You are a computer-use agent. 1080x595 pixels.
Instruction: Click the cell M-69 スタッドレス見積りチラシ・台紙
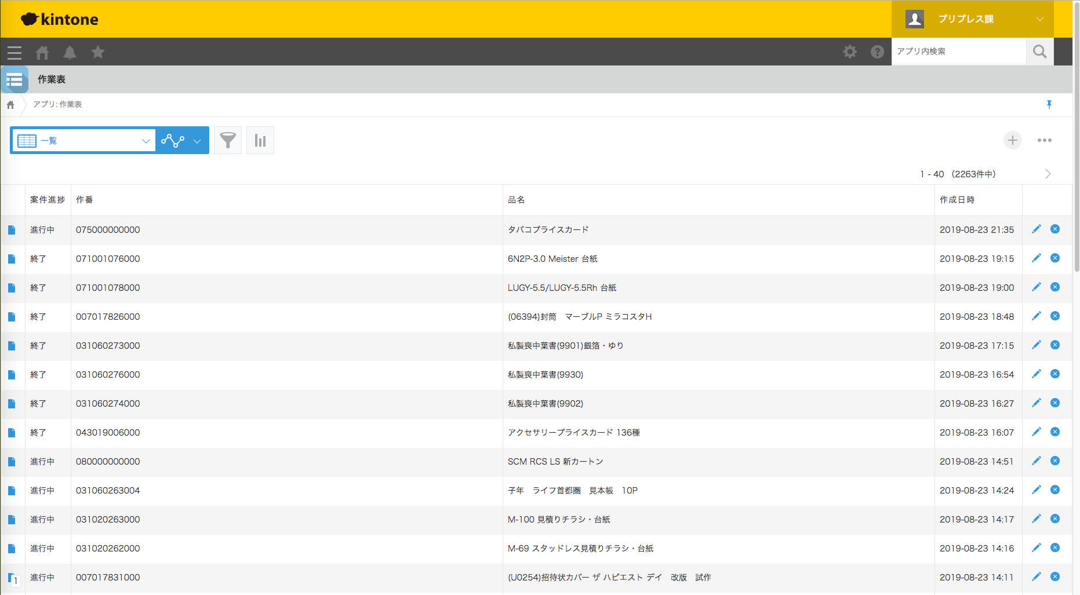[718, 549]
